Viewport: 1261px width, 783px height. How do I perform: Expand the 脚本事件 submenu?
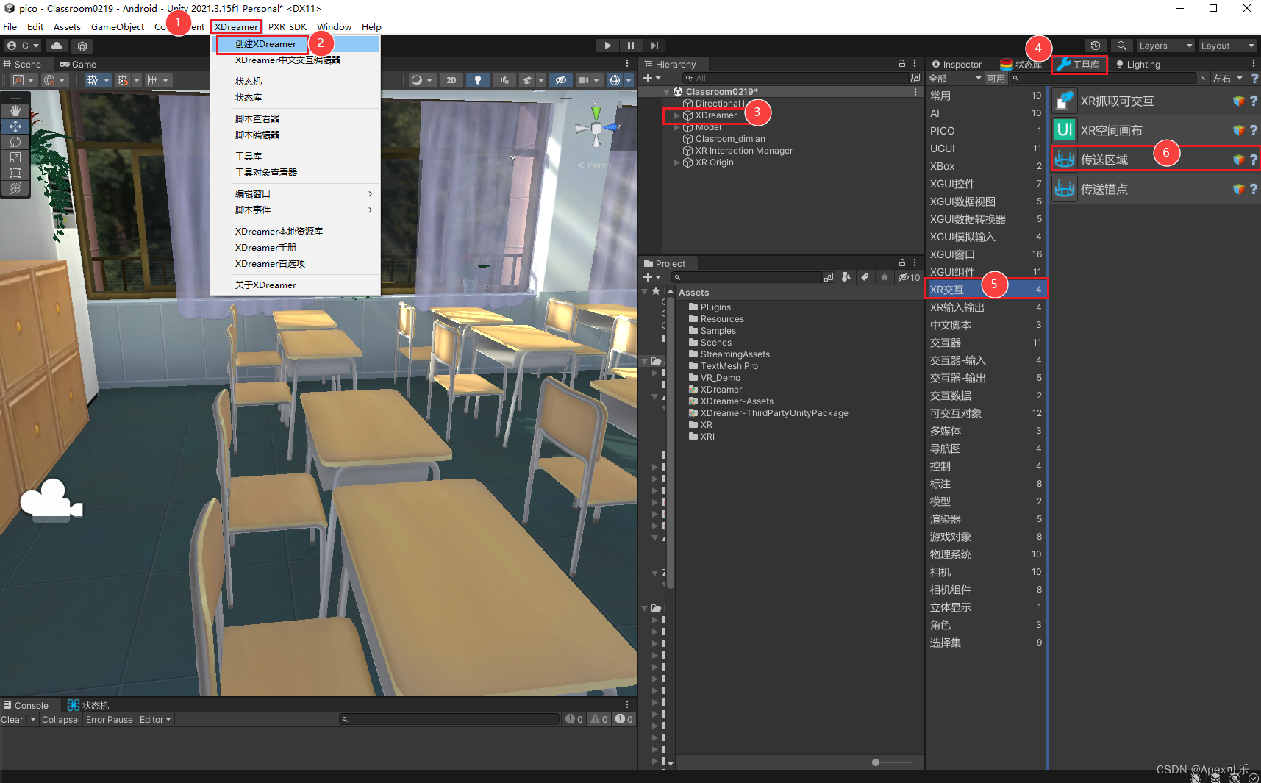304,210
